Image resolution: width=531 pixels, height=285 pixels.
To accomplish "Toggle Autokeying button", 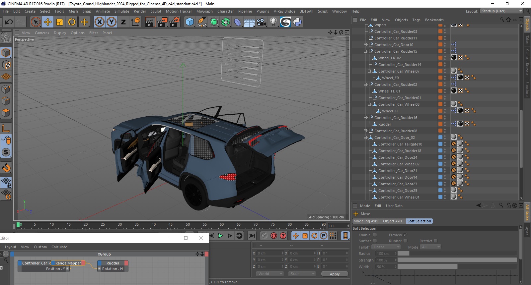I will pos(274,236).
